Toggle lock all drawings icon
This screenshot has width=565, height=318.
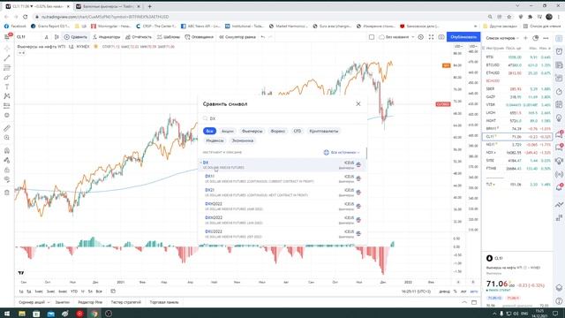click(x=7, y=170)
